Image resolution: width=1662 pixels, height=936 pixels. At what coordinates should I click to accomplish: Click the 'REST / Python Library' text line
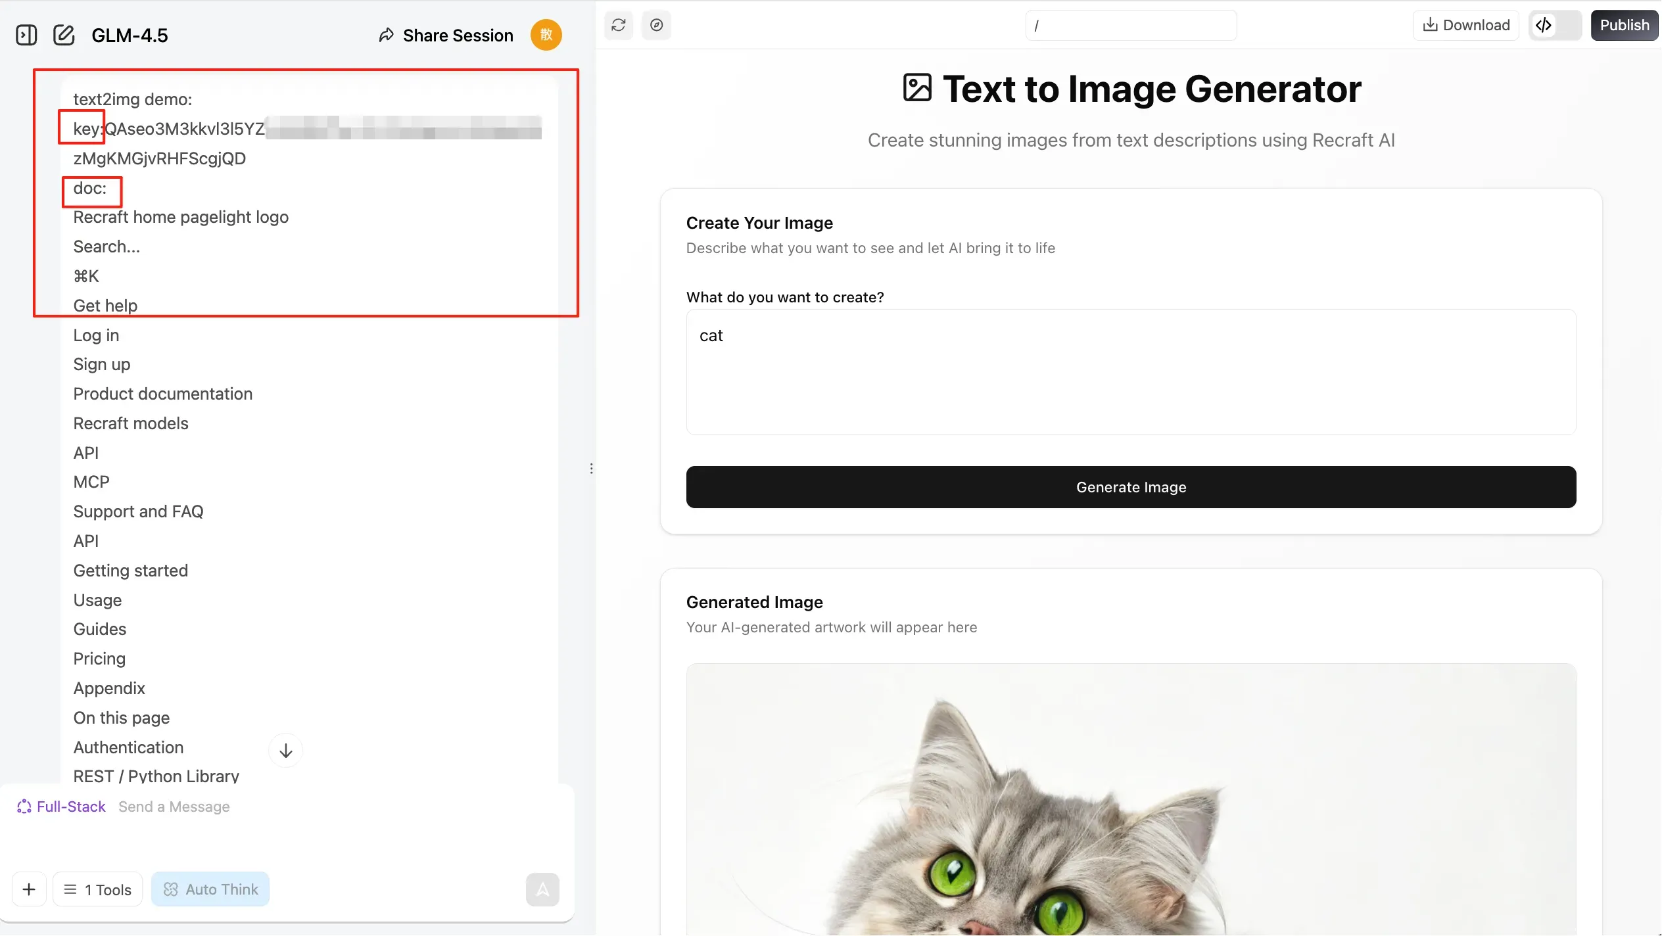(x=156, y=776)
